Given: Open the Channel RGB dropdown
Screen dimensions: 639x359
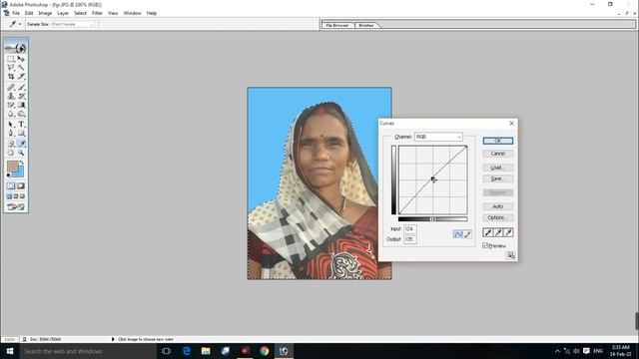Looking at the screenshot, I should pyautogui.click(x=438, y=137).
